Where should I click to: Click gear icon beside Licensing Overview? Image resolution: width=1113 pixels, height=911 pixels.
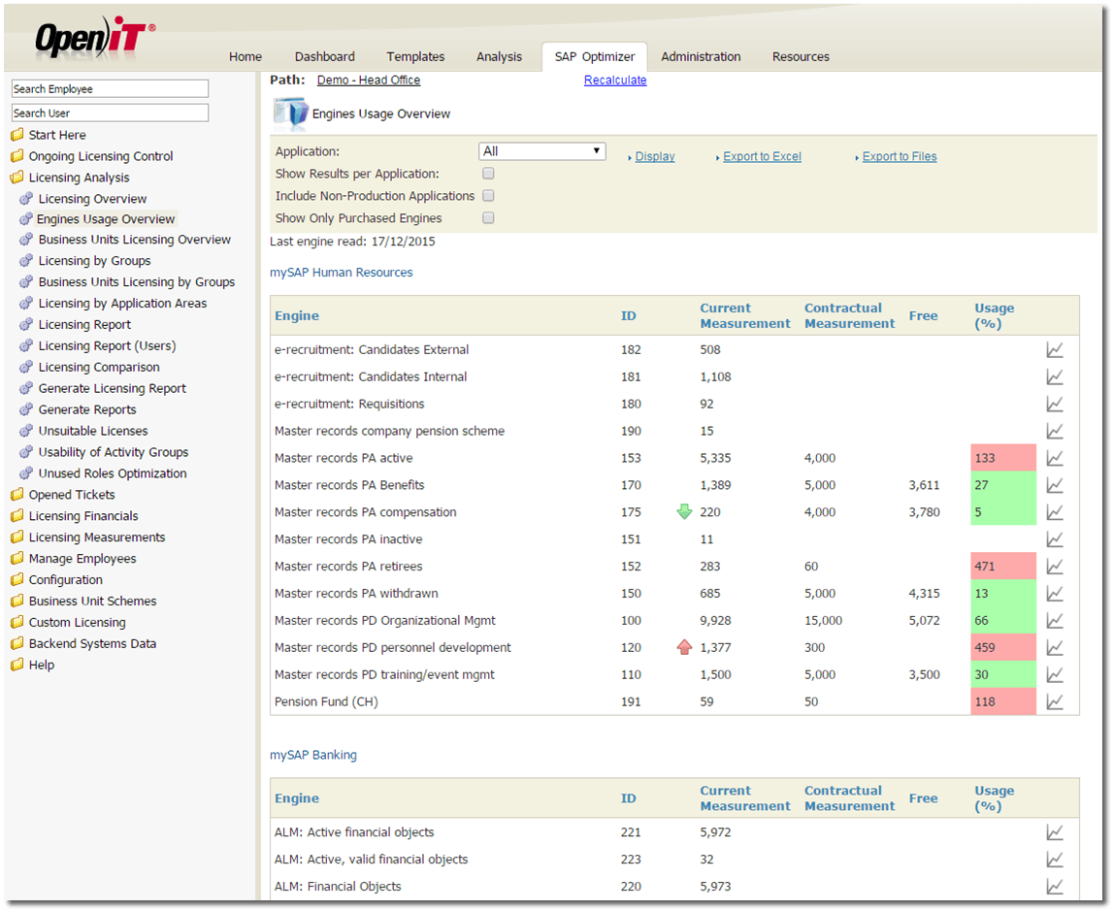point(26,199)
